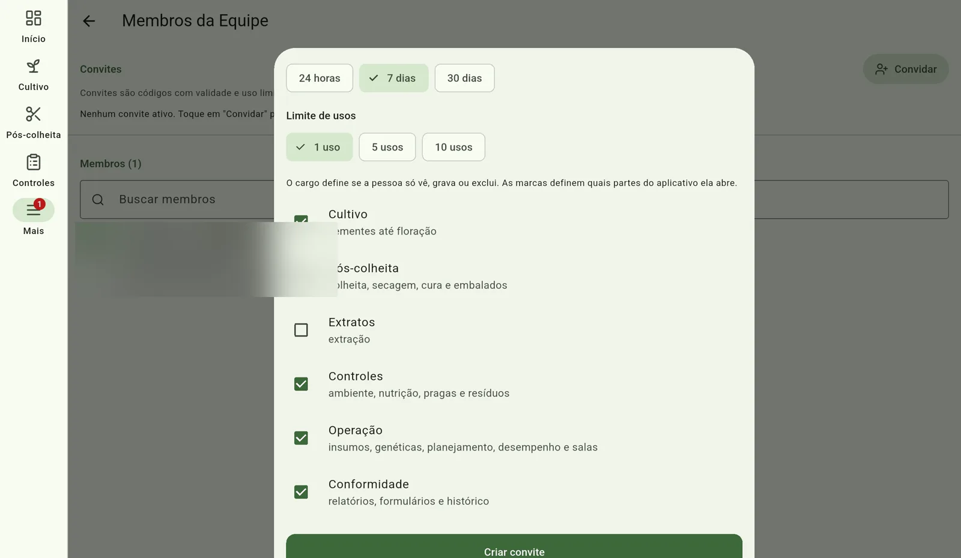Click the search magnifier icon
The width and height of the screenshot is (961, 558).
[x=98, y=200]
